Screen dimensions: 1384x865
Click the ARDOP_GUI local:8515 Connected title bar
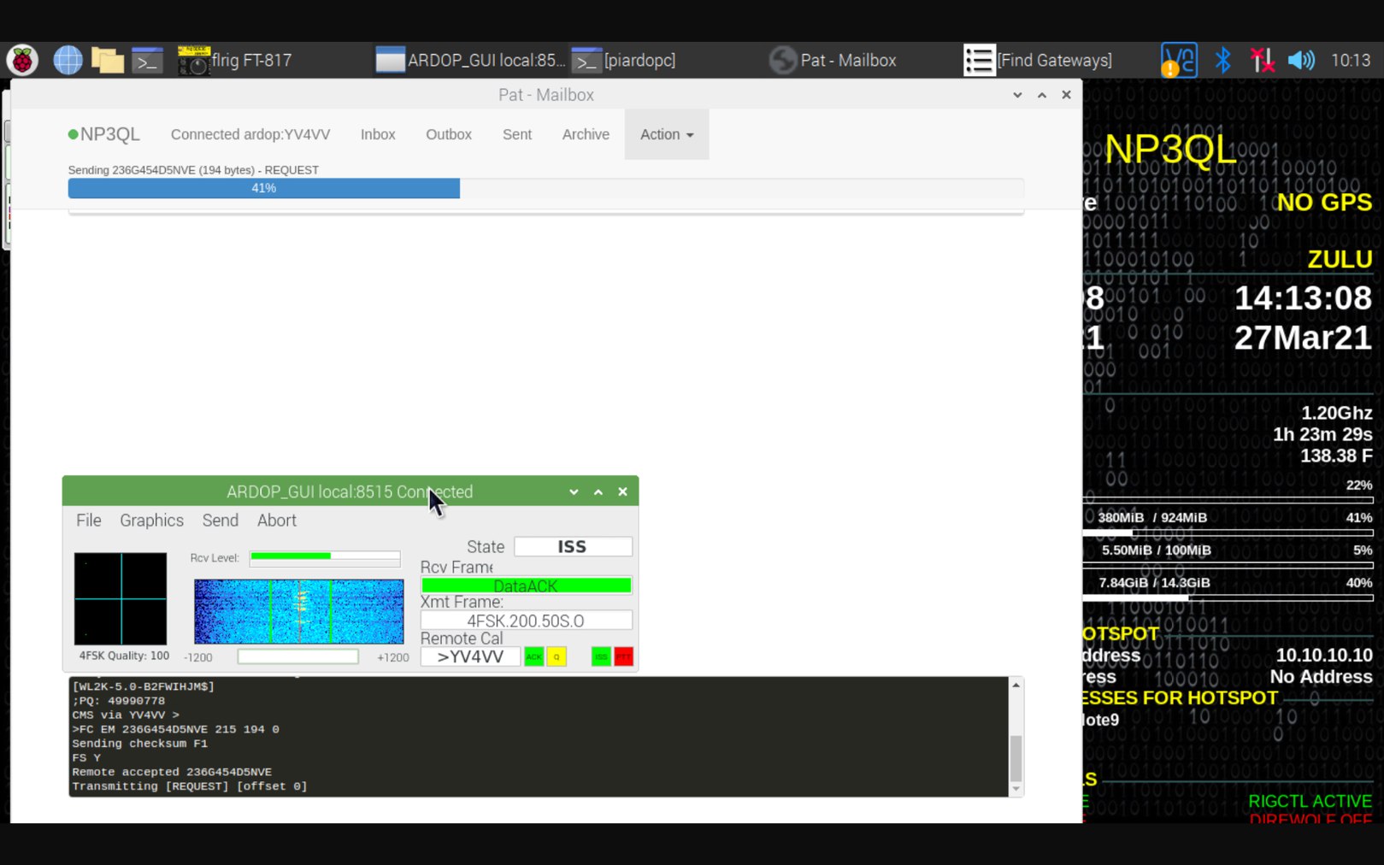point(350,491)
